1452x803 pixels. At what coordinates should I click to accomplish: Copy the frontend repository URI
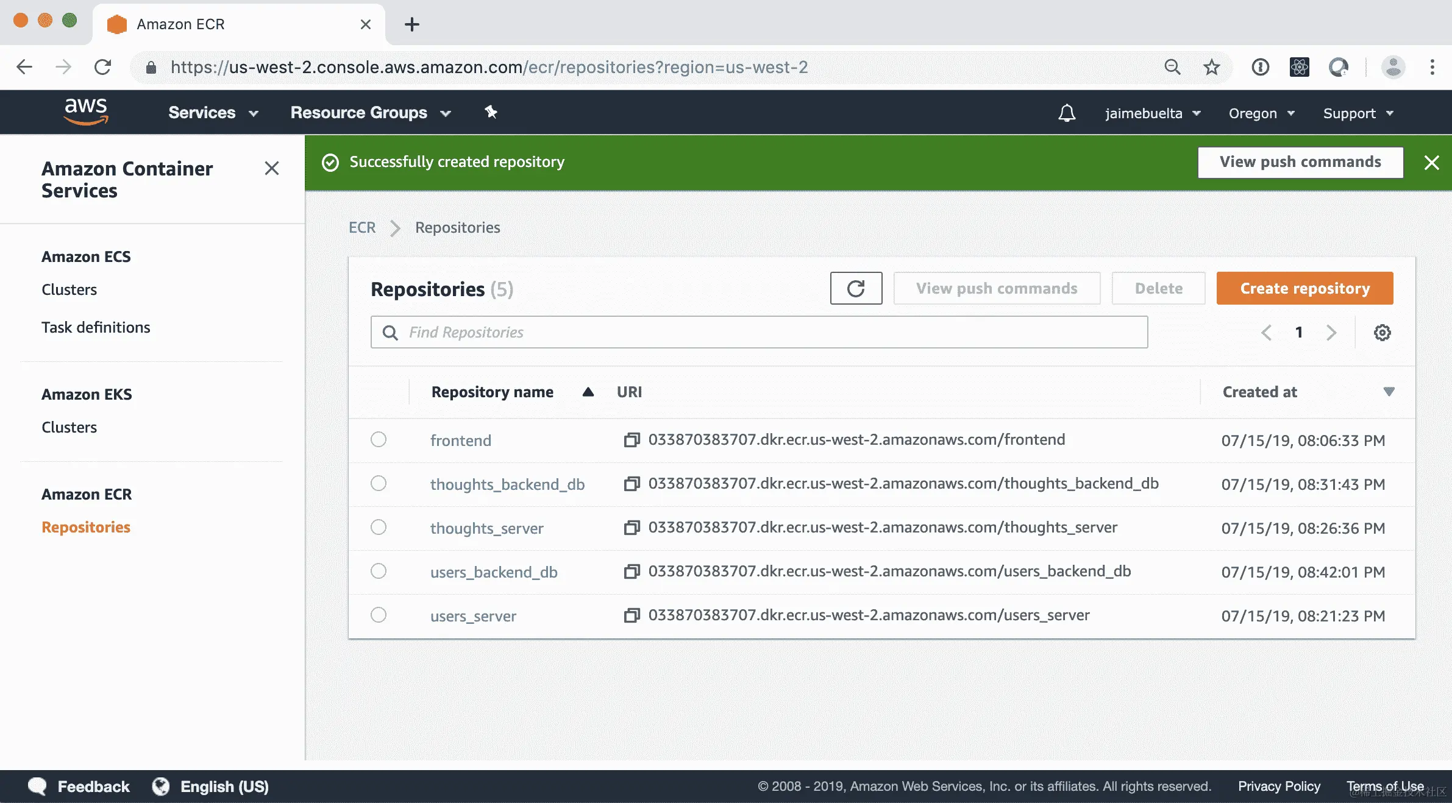pos(632,440)
